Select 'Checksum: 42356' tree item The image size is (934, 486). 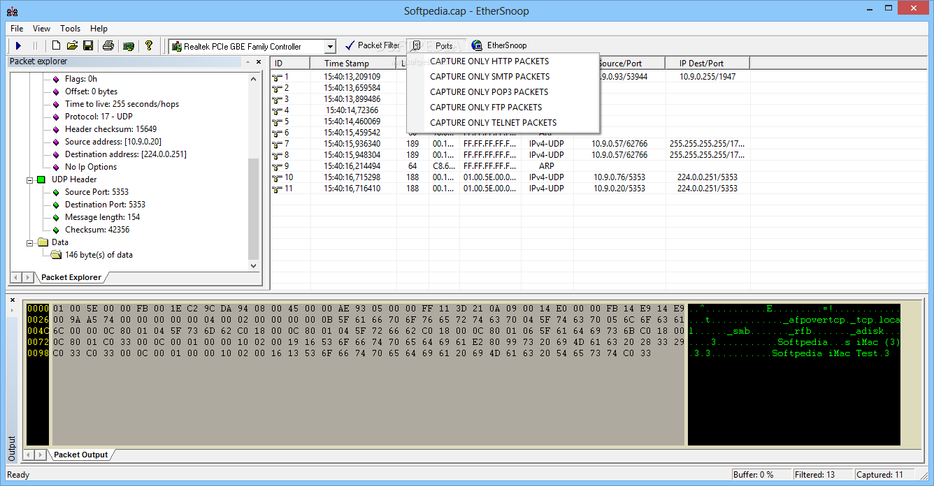pyautogui.click(x=97, y=230)
